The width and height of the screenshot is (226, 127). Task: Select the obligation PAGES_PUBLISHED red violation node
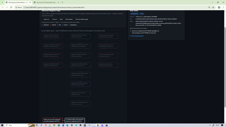tap(53, 36)
